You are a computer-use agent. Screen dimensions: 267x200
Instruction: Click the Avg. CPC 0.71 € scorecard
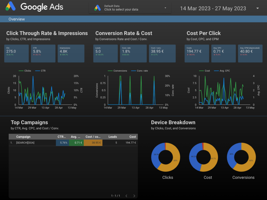[x=223, y=53]
